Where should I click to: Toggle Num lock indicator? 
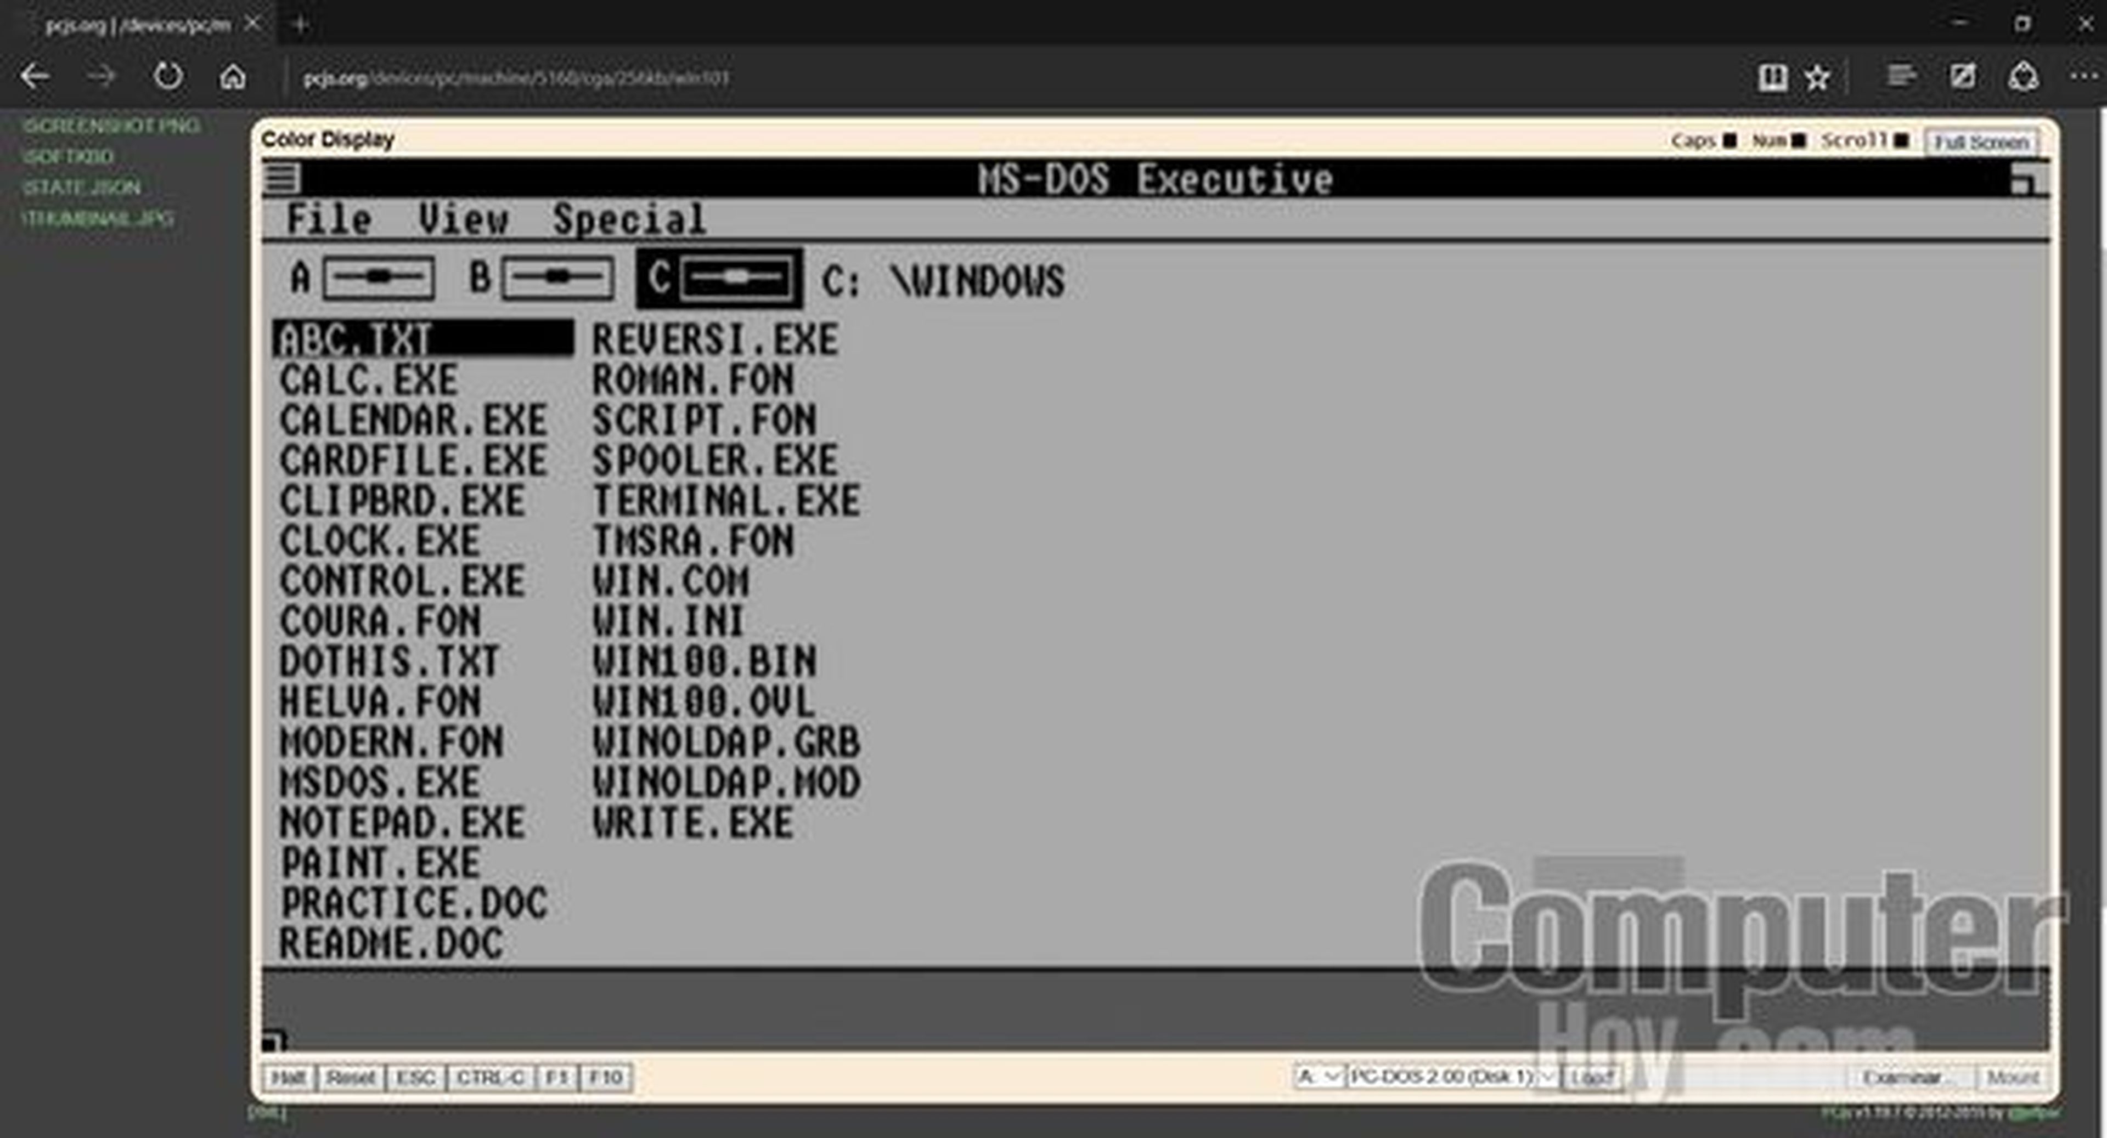tap(1798, 140)
